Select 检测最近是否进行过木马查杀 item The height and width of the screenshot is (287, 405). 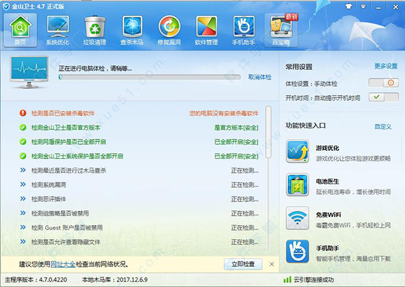click(69, 170)
